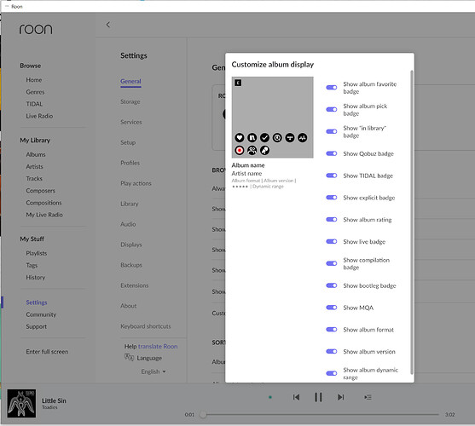Click the Little Sin album art thumbnail

pos(21,403)
